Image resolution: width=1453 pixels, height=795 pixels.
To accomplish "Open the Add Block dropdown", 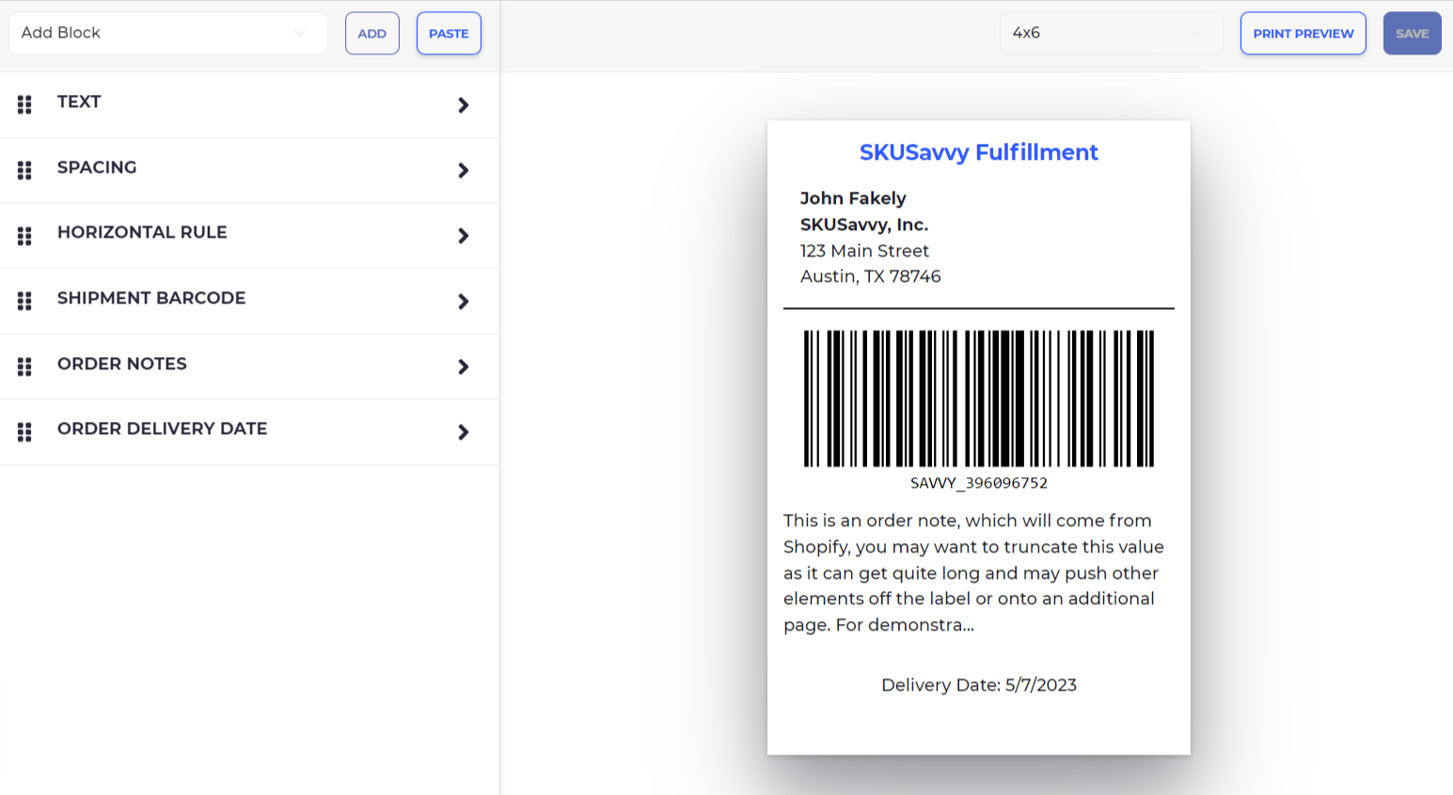I will (x=168, y=33).
